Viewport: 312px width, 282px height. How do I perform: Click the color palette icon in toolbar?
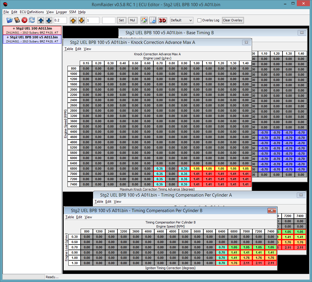tap(144, 20)
